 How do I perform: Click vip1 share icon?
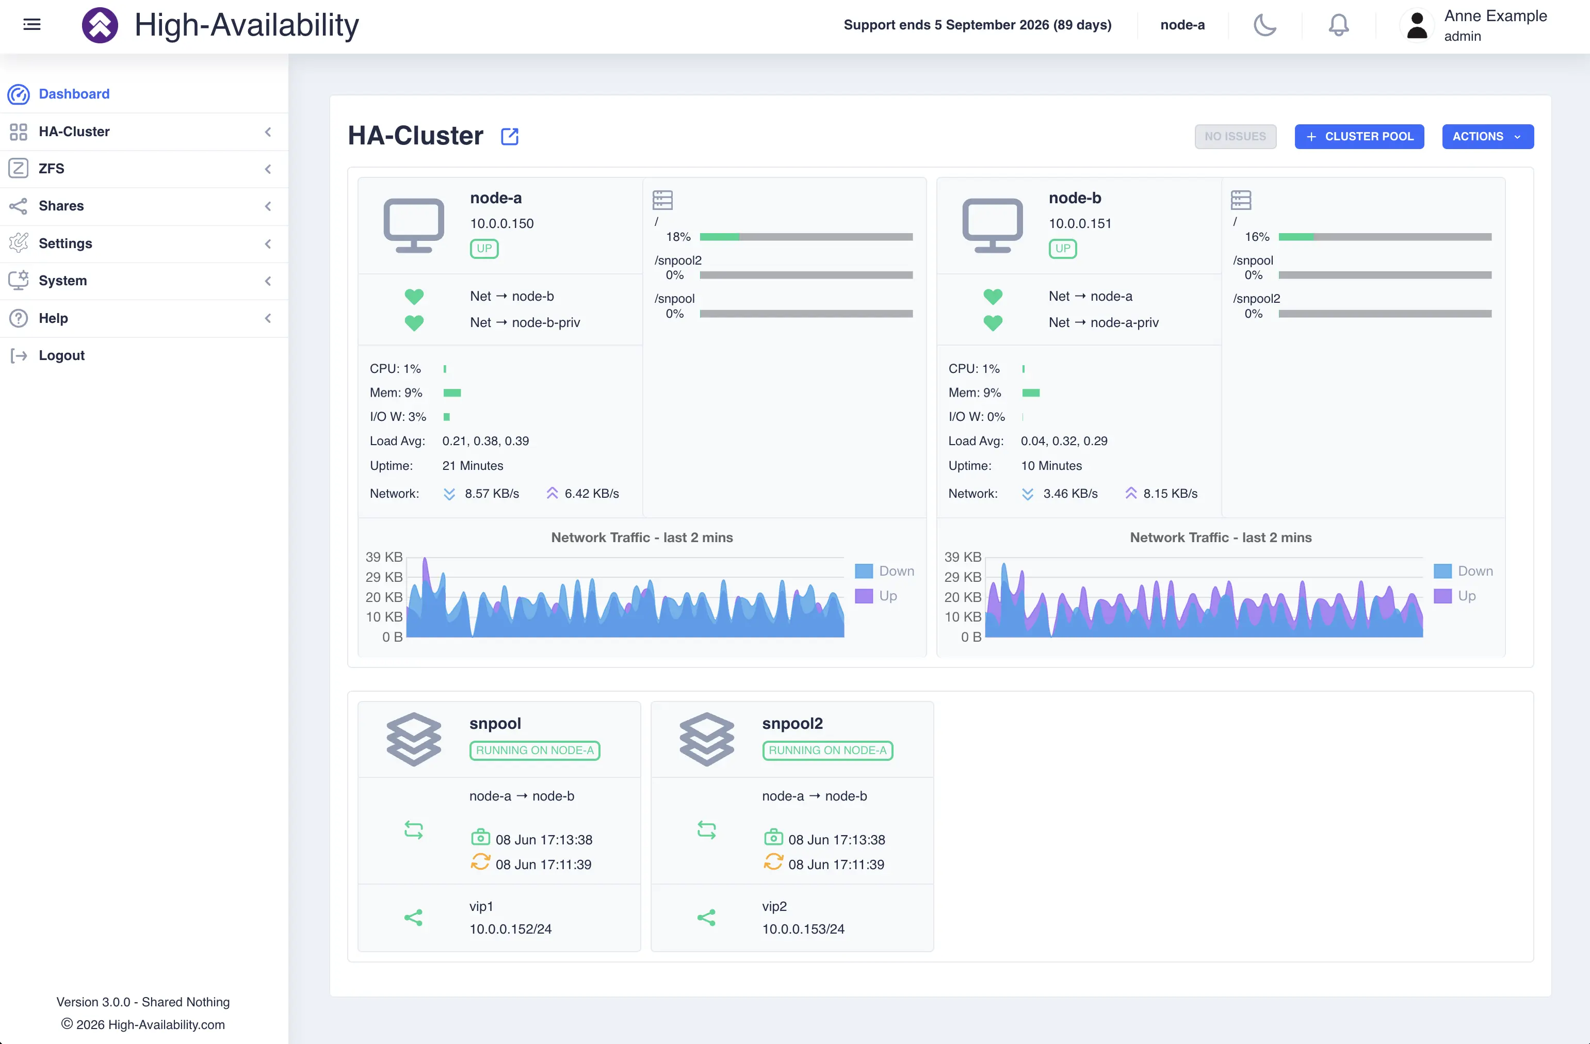[x=414, y=917]
